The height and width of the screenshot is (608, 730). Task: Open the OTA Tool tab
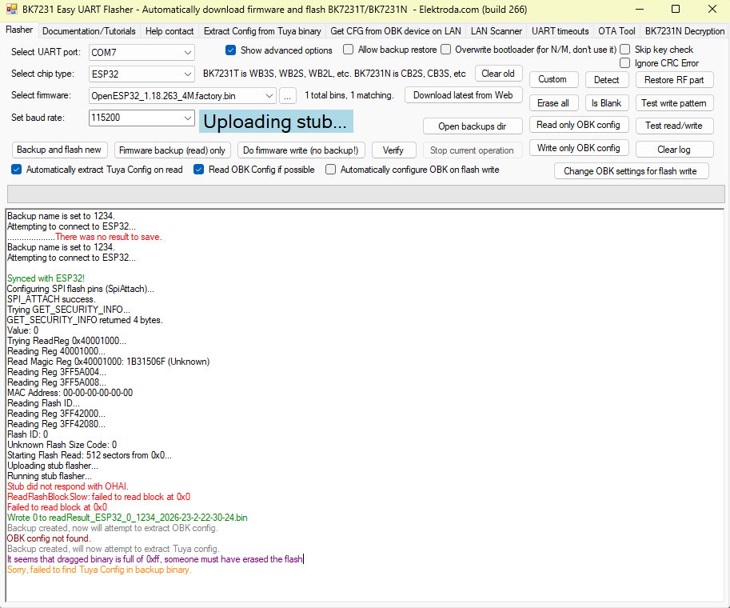point(616,30)
